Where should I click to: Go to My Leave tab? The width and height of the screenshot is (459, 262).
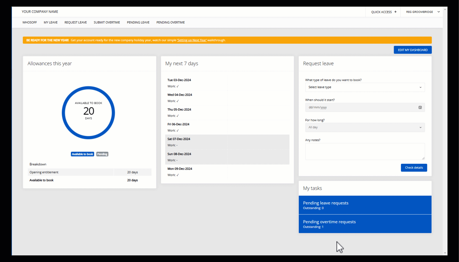pyautogui.click(x=51, y=22)
